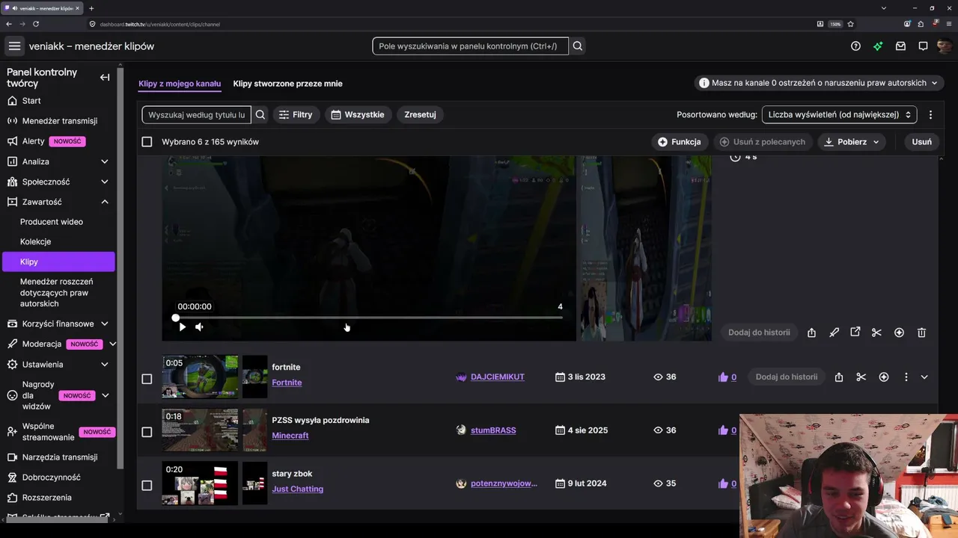Click the clip preview seek bar
Viewport: 958px width, 538px height.
[x=369, y=318]
